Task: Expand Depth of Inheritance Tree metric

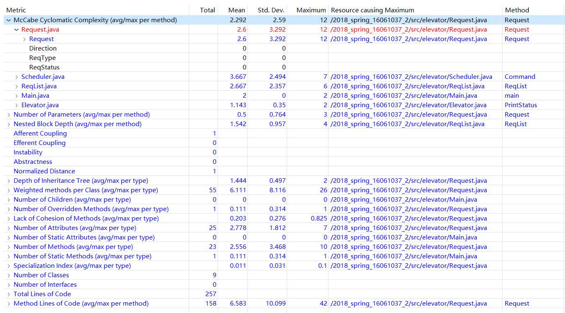Action: [x=9, y=181]
